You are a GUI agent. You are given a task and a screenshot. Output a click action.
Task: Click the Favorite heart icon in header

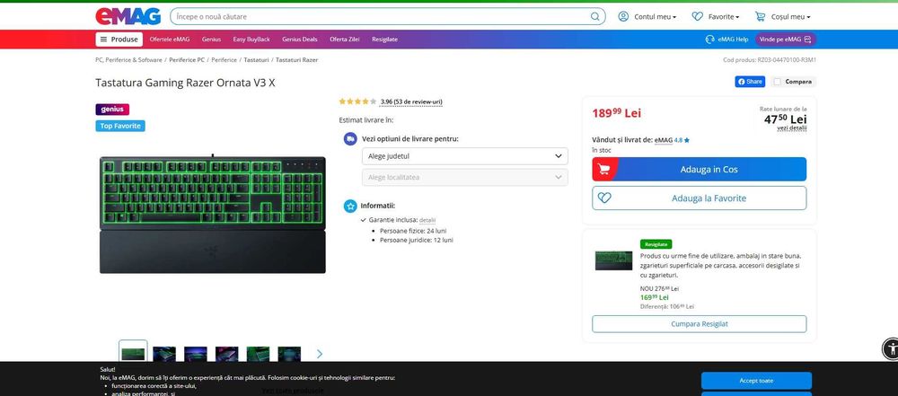[x=697, y=17]
